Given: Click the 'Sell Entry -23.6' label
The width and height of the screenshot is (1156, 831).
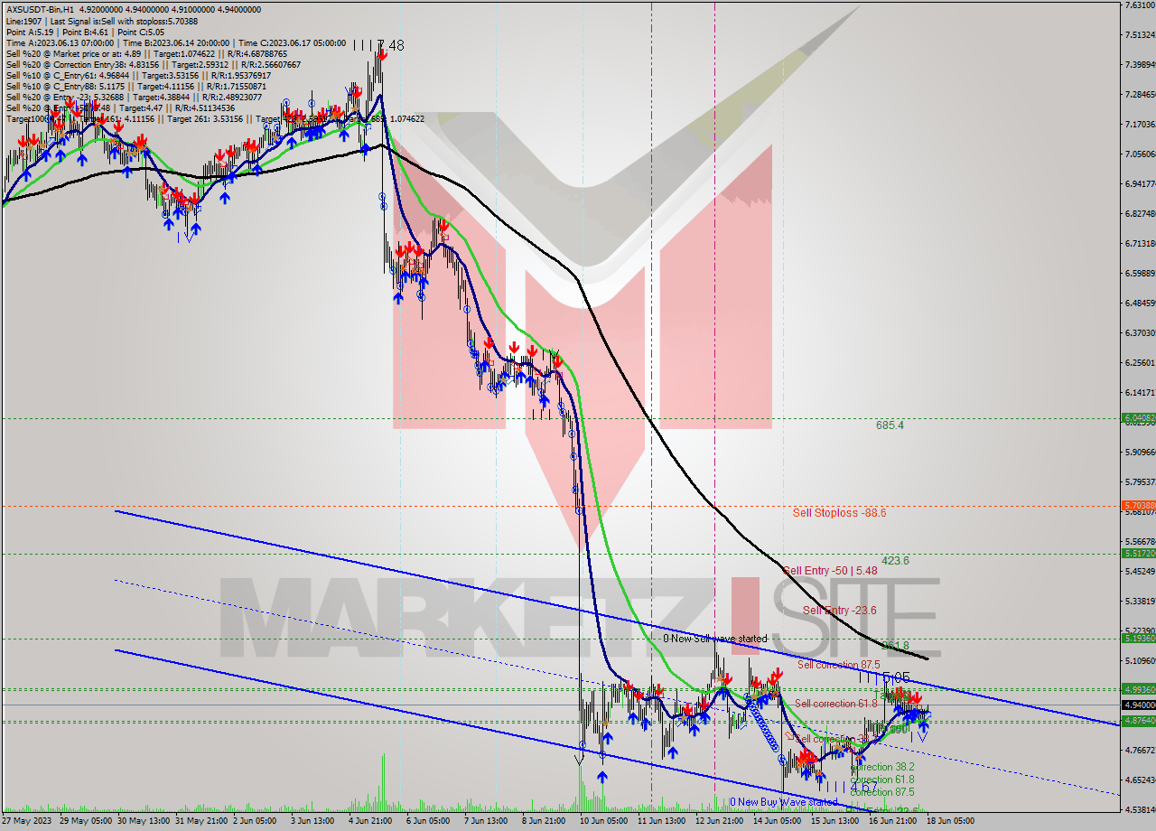Looking at the screenshot, I should [x=839, y=610].
